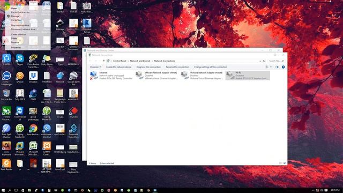Select the VMware Workstation shortcut
The image size is (343, 193).
[x=20, y=149]
